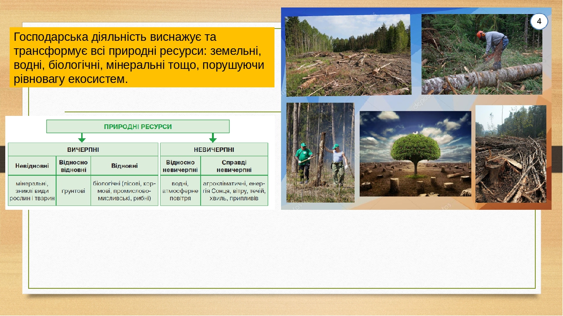Click the мінеральні, зниклі види cell
Screen dimensions: 563x316
pos(32,190)
